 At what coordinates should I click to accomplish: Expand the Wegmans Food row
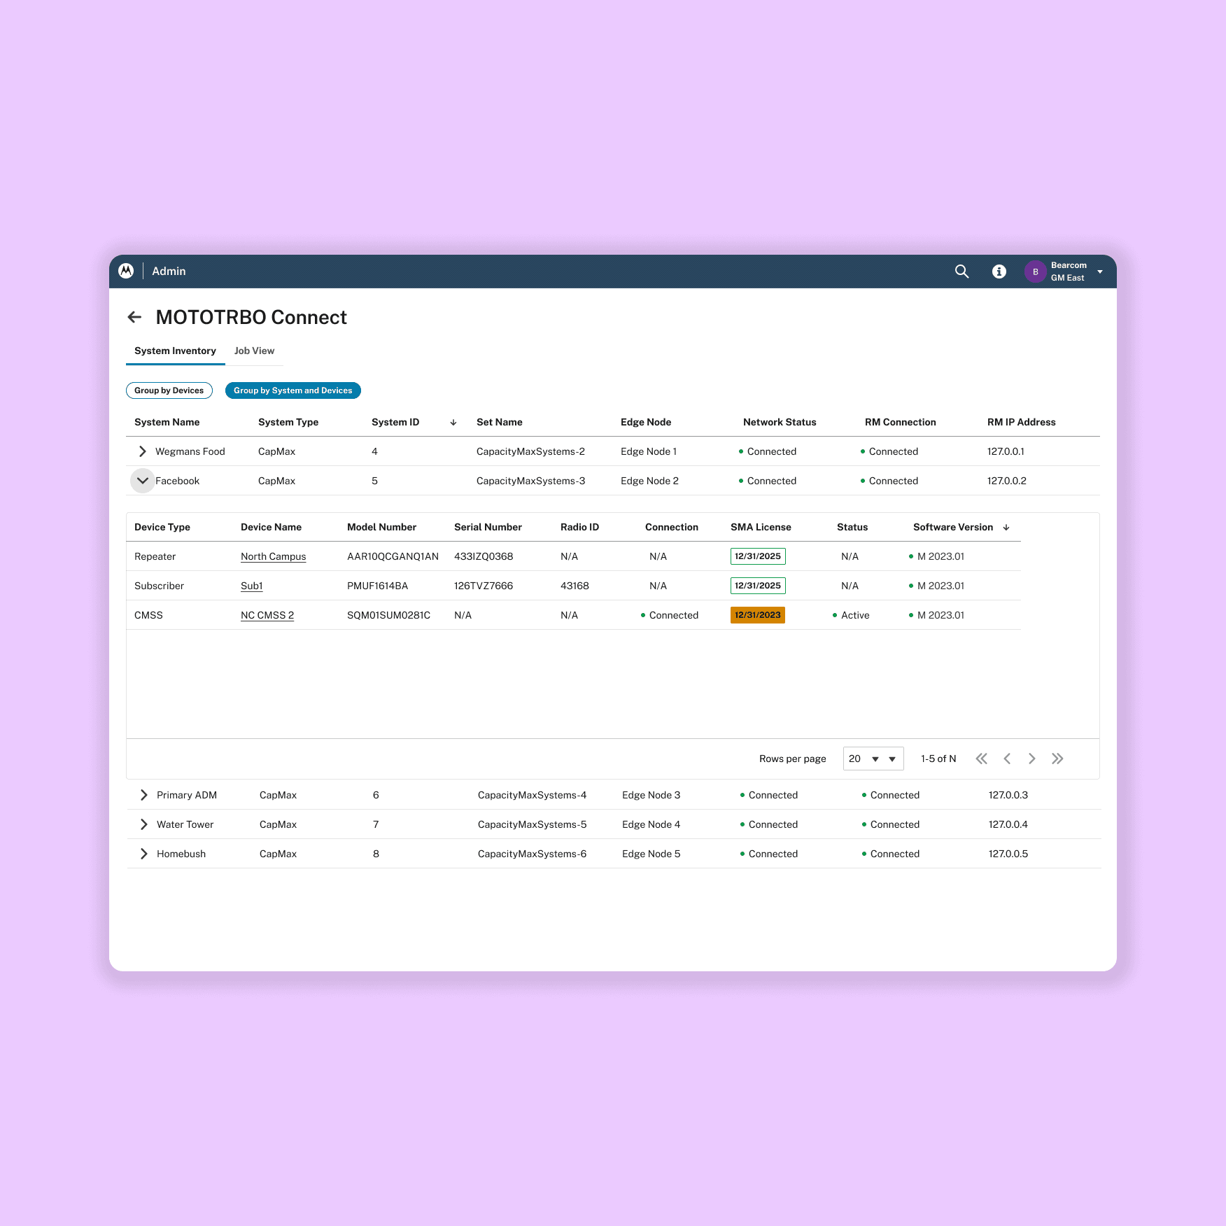click(143, 451)
